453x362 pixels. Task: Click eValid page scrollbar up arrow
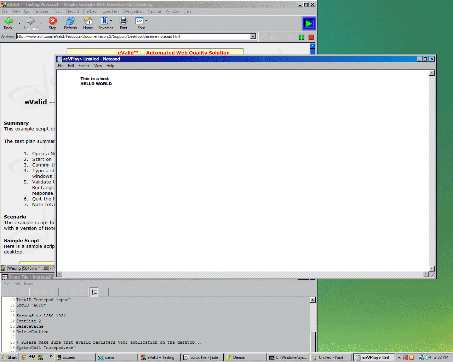(312, 46)
